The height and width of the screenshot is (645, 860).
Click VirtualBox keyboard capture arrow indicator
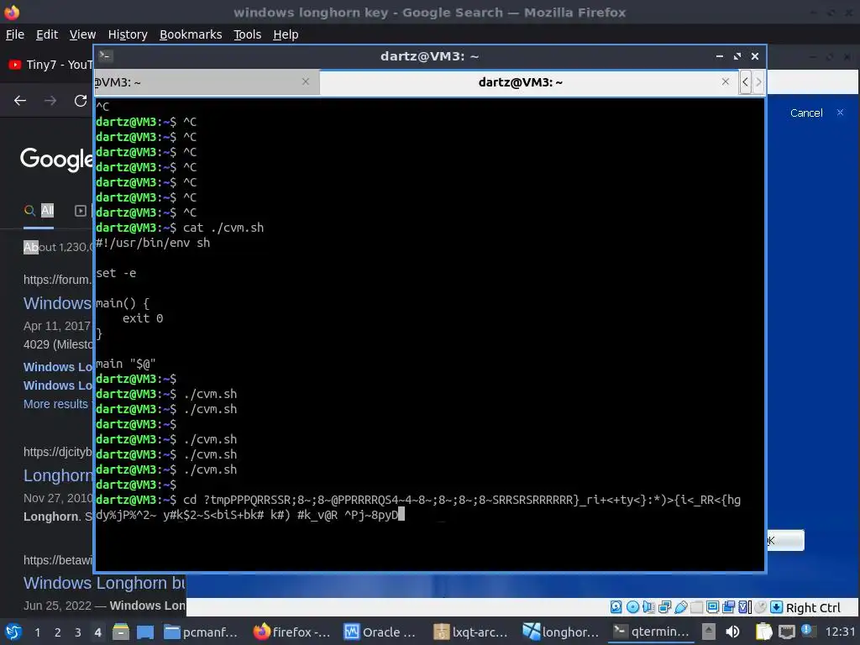coord(776,607)
